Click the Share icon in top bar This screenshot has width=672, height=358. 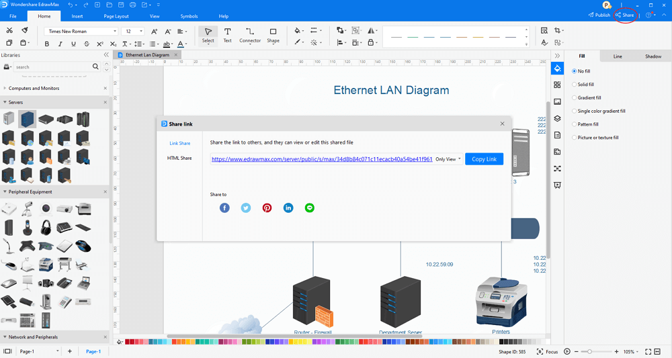625,15
